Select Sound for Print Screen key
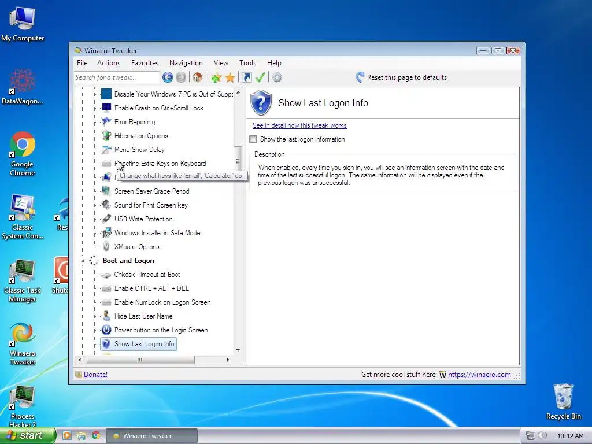592x444 pixels. (x=151, y=205)
